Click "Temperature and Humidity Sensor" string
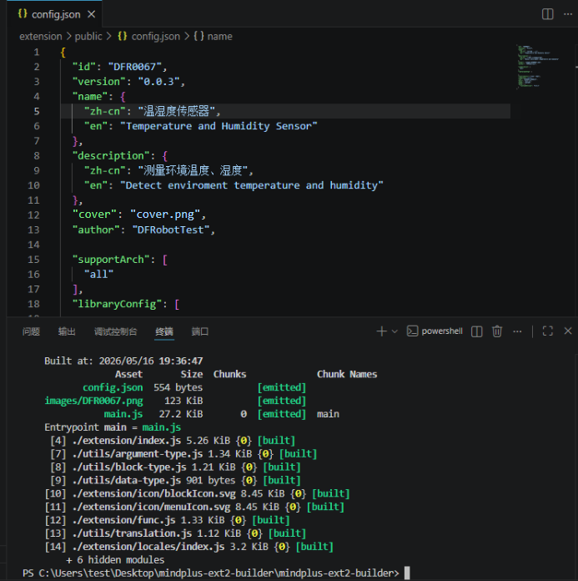This screenshot has width=578, height=581. tap(219, 126)
